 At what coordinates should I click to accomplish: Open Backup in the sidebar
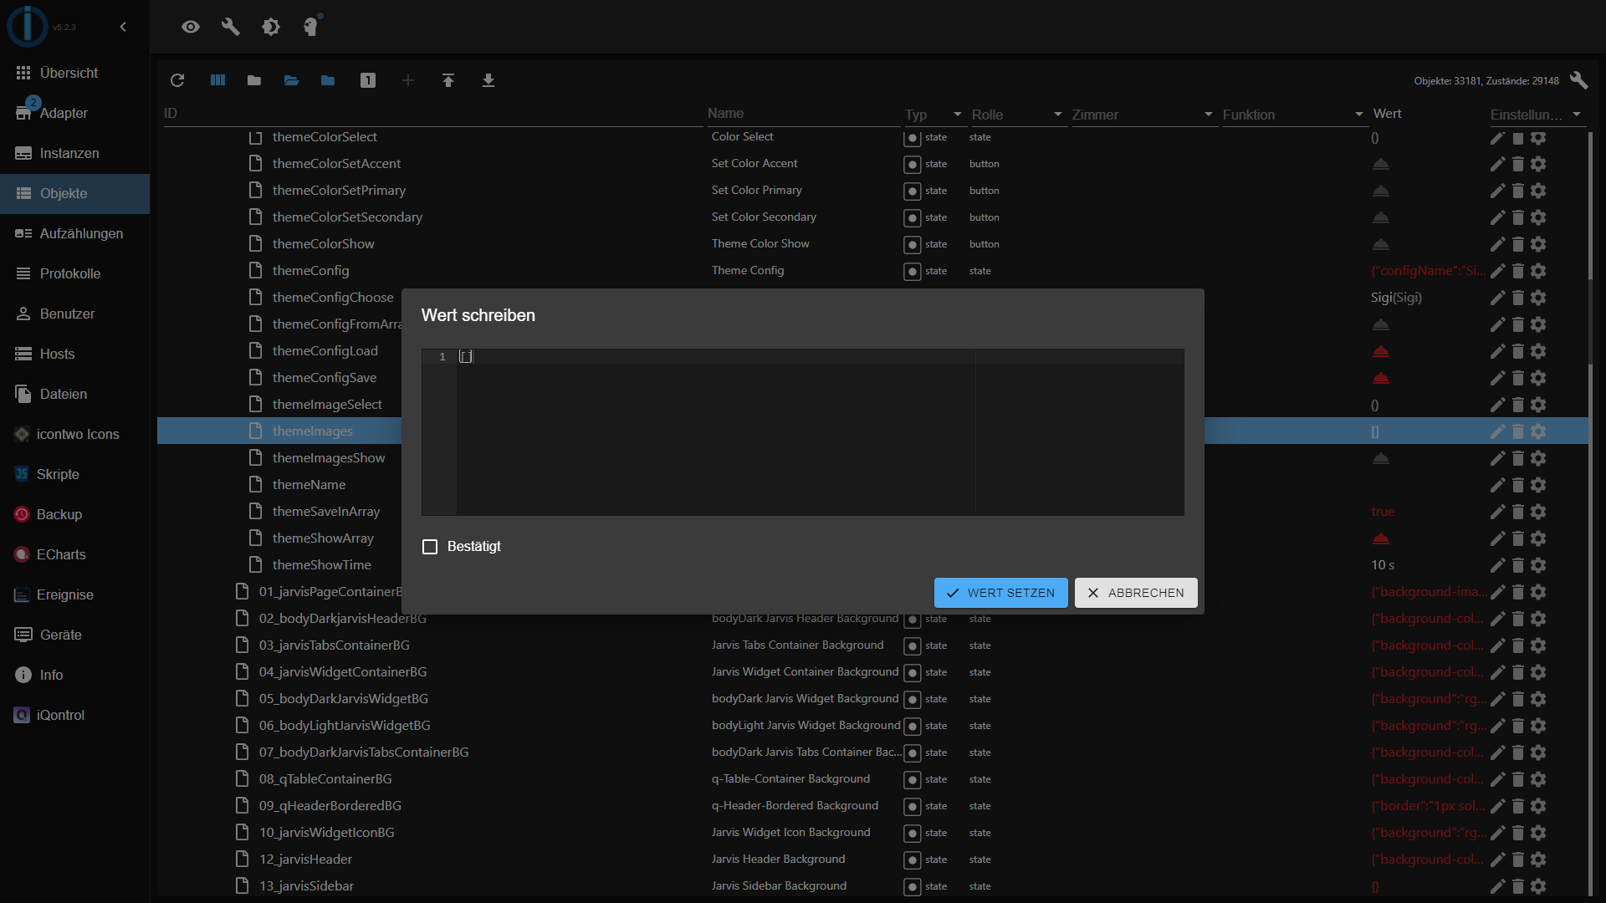(74, 515)
